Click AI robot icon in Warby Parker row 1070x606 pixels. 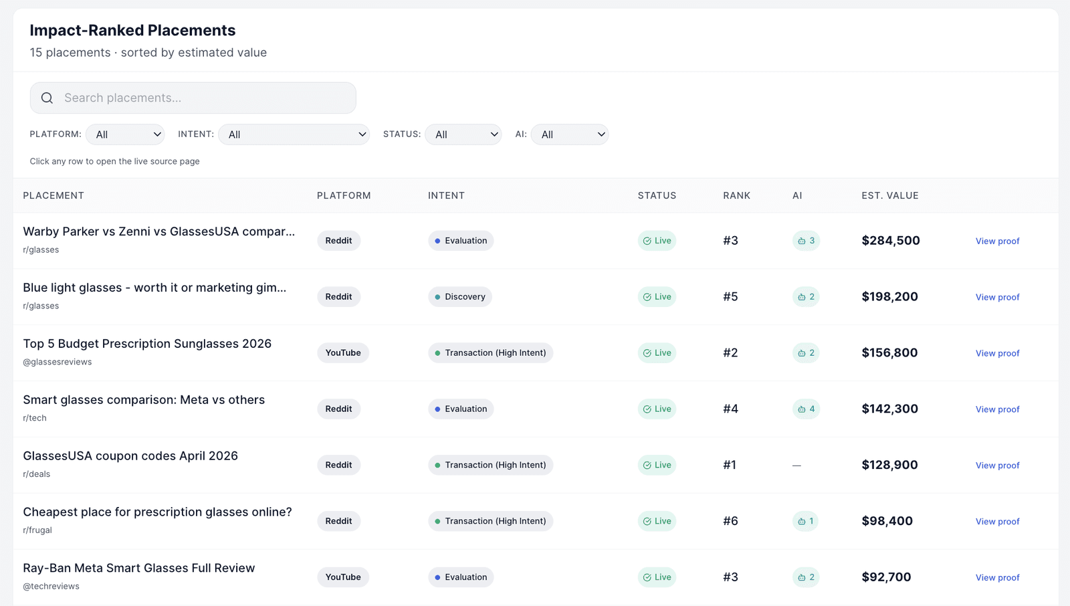pos(802,241)
